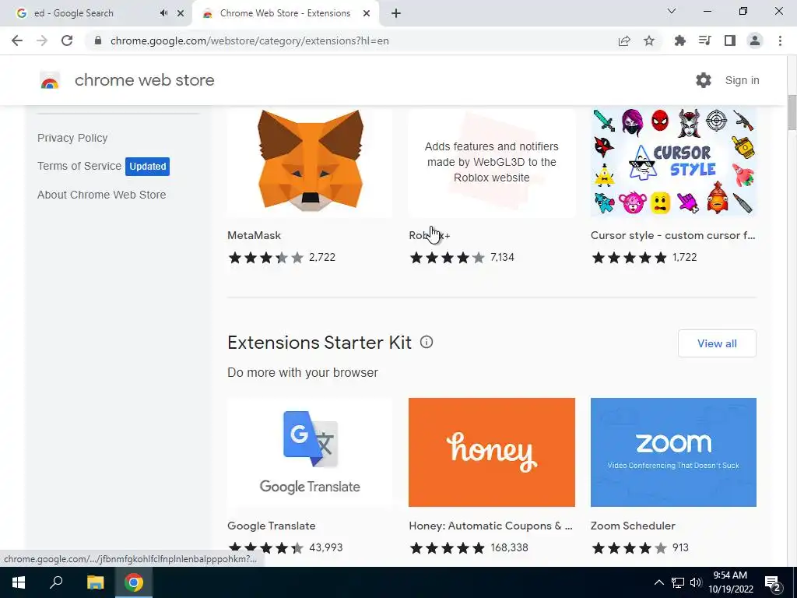
Task: Toggle the browser side panel icon
Action: 730,40
